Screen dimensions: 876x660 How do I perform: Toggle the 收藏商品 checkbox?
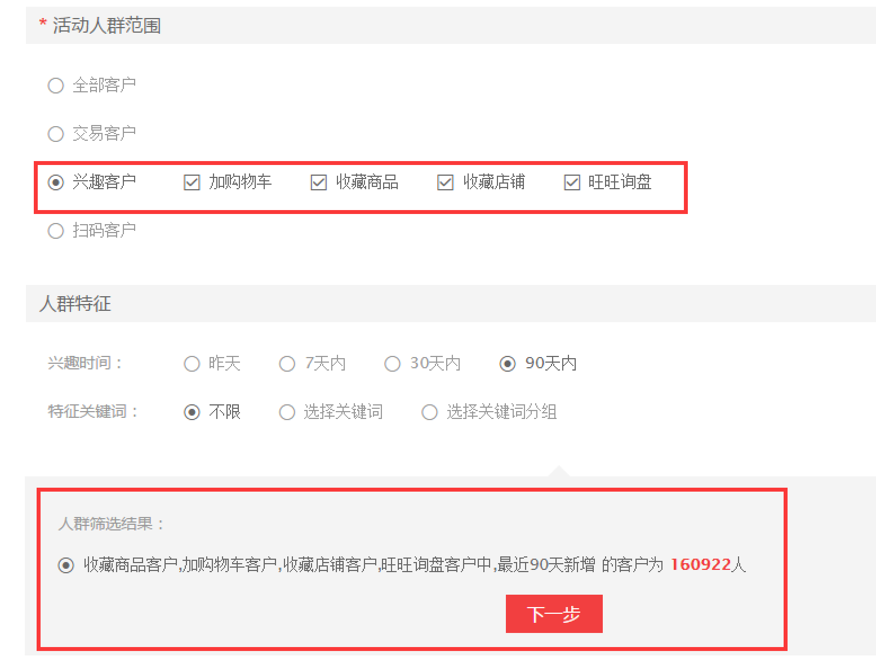coord(319,182)
